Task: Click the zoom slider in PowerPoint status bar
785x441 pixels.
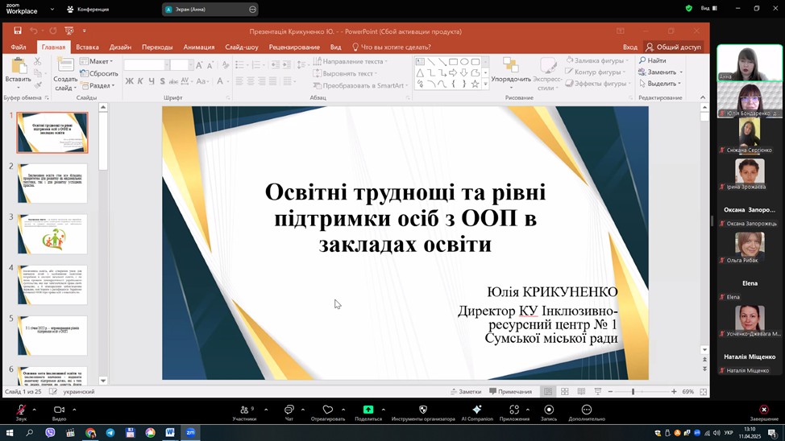Action: click(x=633, y=392)
